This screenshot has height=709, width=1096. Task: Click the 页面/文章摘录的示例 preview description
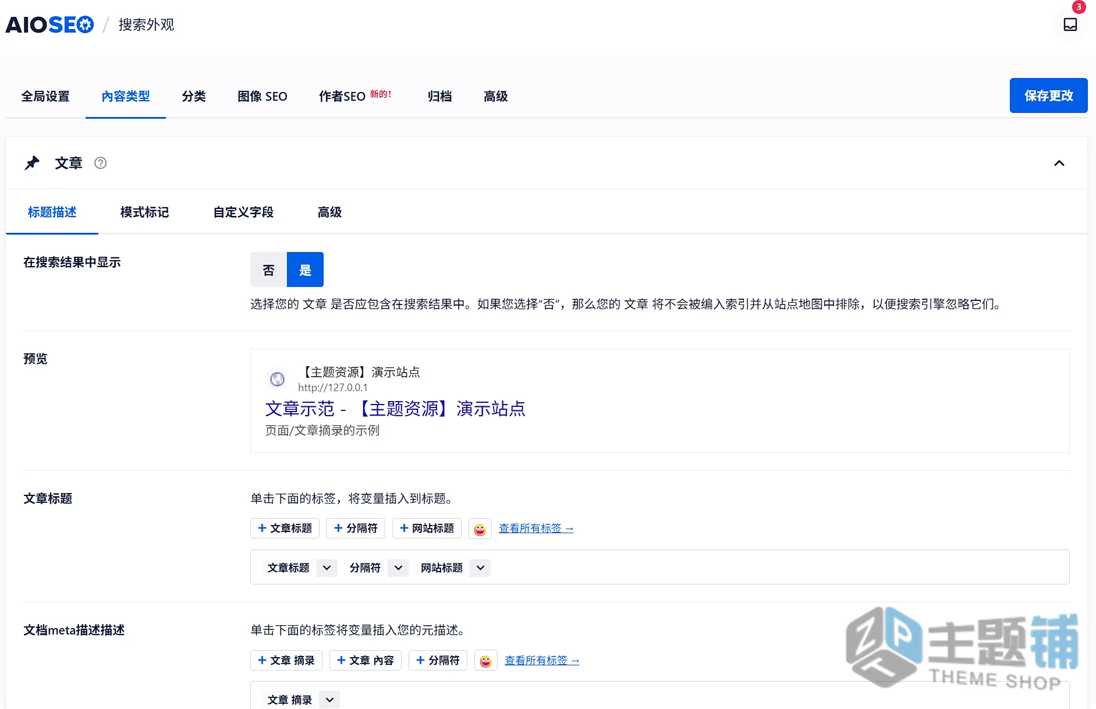point(322,430)
